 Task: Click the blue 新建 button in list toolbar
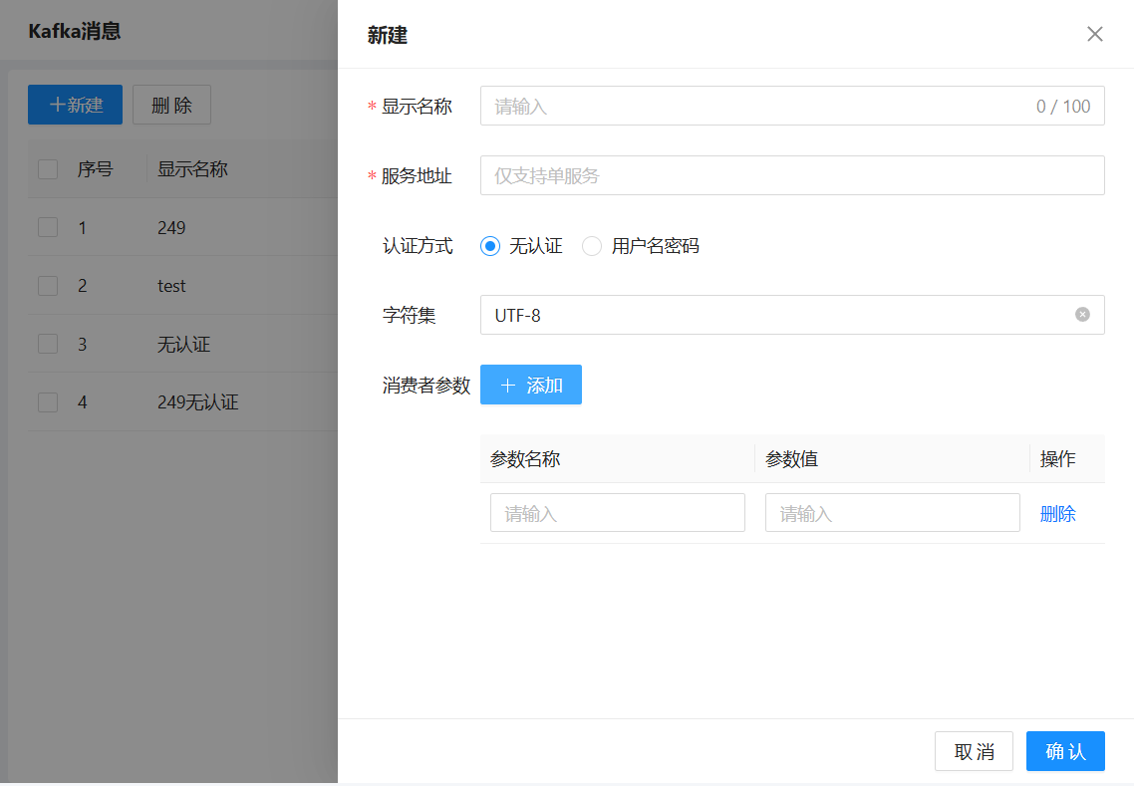(x=75, y=105)
